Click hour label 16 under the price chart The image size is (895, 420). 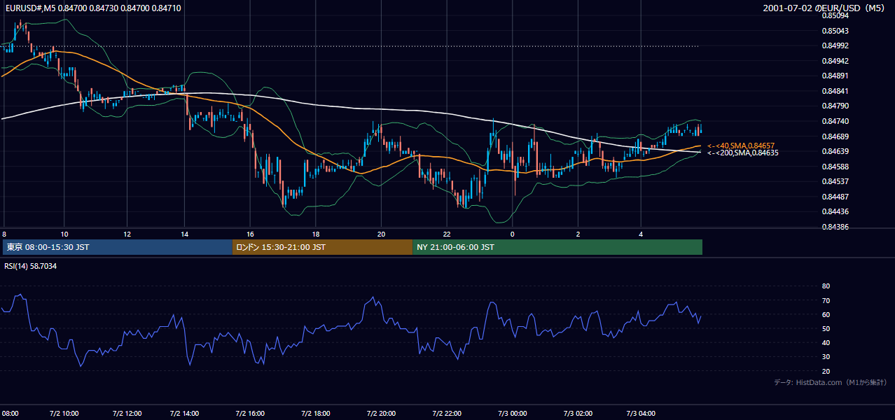click(x=250, y=234)
